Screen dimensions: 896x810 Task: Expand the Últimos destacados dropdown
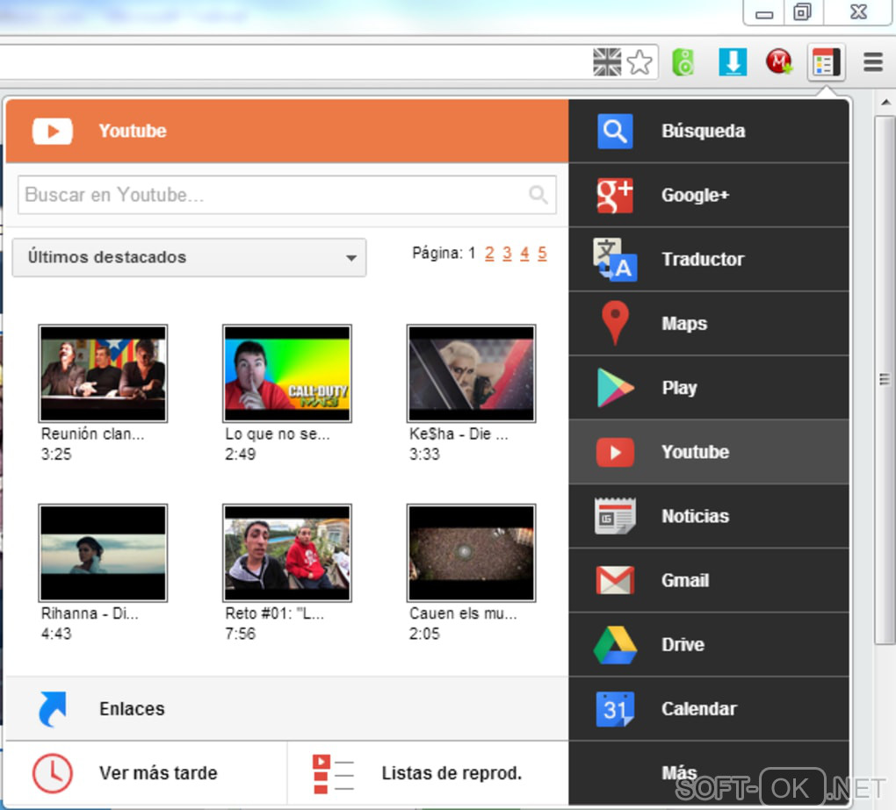click(x=189, y=257)
